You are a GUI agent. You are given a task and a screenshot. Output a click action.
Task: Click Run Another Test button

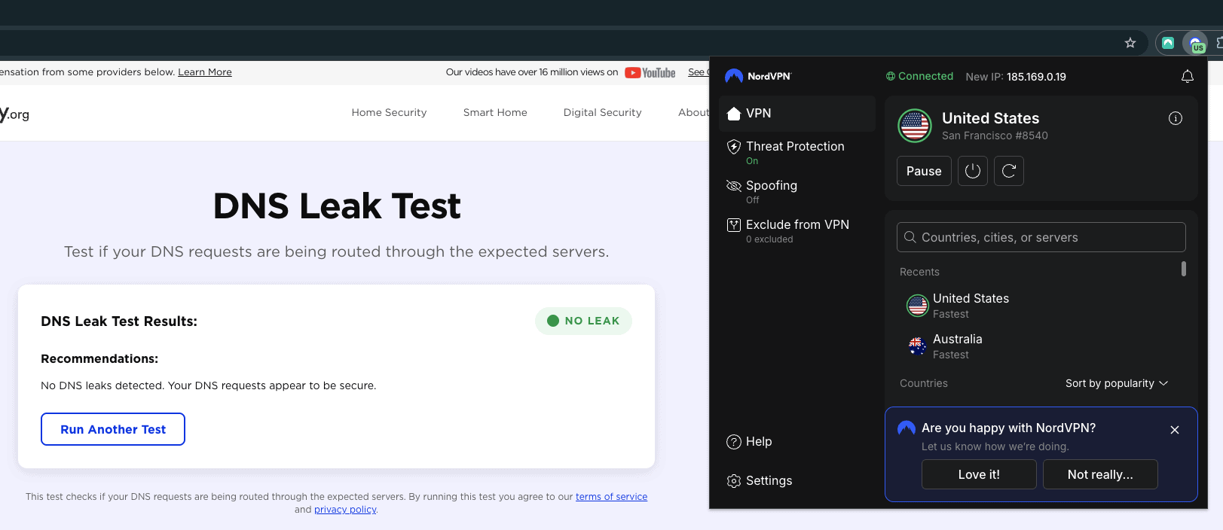tap(113, 429)
